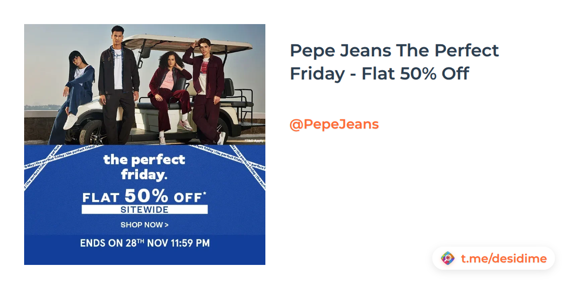Click the top-right perfect friday ribbon tape

[x=232, y=153]
